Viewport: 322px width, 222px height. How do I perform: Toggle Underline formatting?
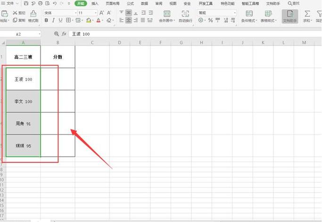pos(60,20)
